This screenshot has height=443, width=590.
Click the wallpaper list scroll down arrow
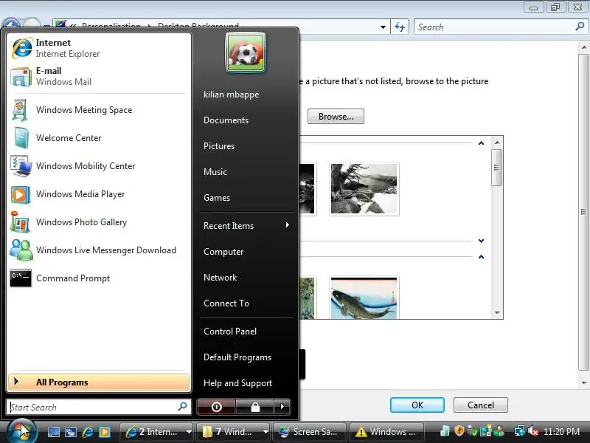click(497, 312)
